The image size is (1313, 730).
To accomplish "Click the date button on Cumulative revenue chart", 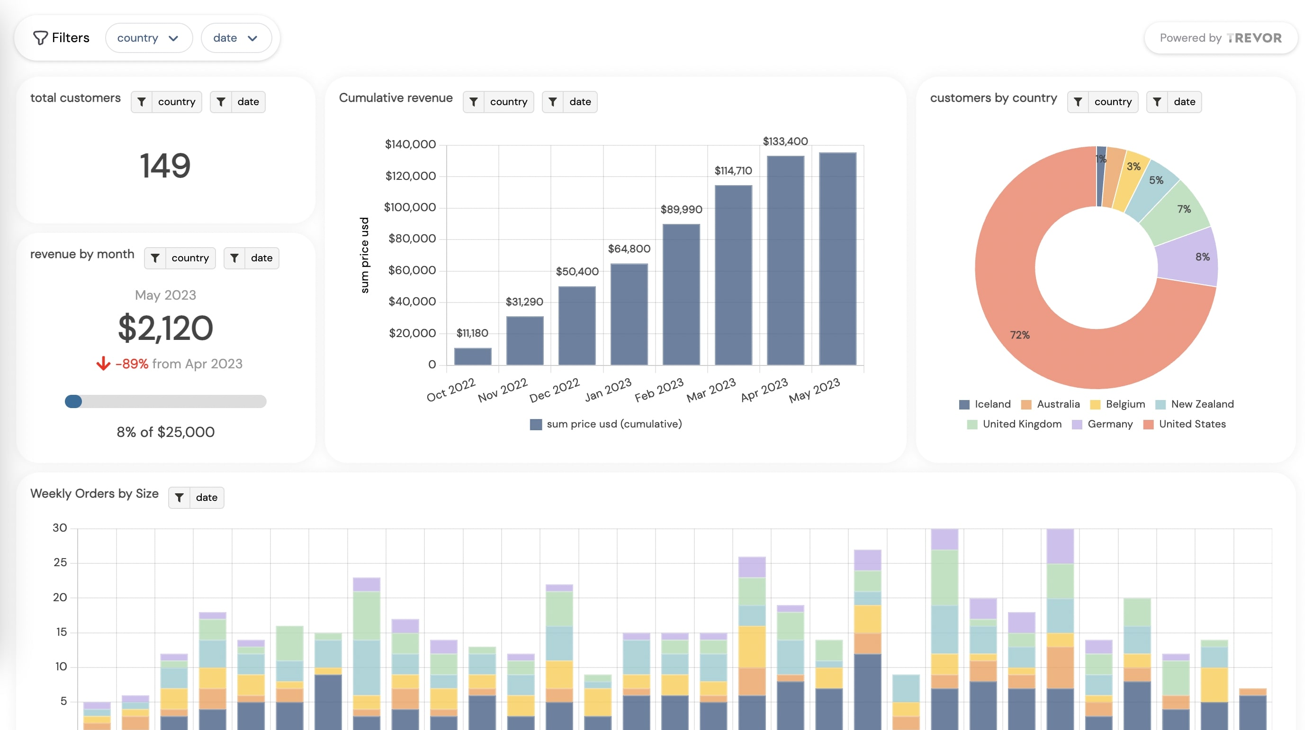I will coord(580,102).
